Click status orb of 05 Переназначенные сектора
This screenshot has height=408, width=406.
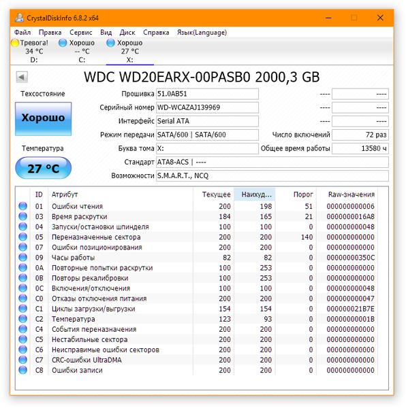click(x=23, y=237)
